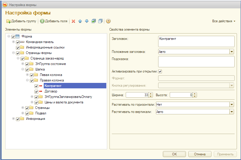The width and height of the screenshot is (241, 160).
Task: Expand the Подвал tree node
Action: [x=23, y=113]
